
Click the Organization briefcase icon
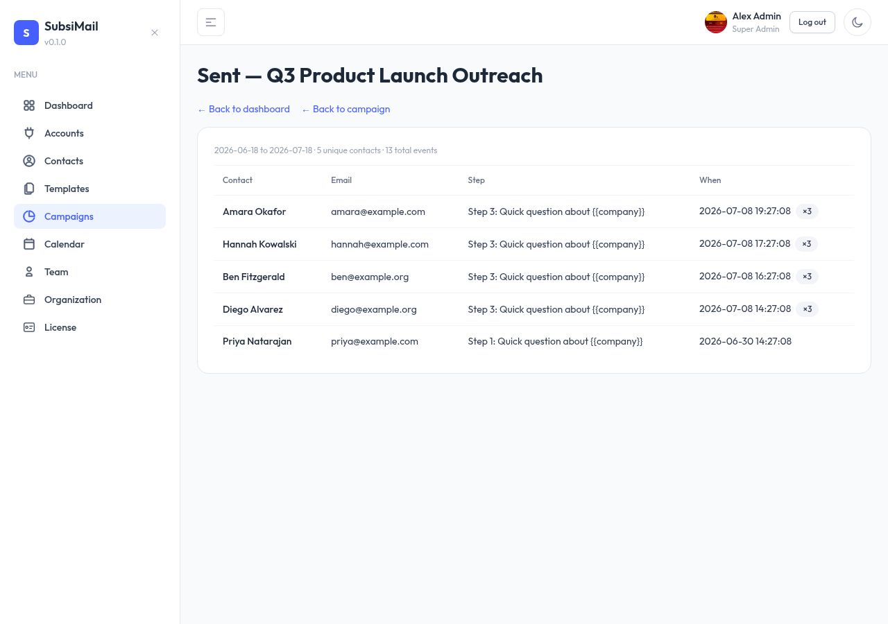point(29,300)
